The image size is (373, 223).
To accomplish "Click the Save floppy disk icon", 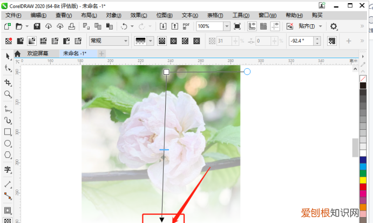I will 37,26.
